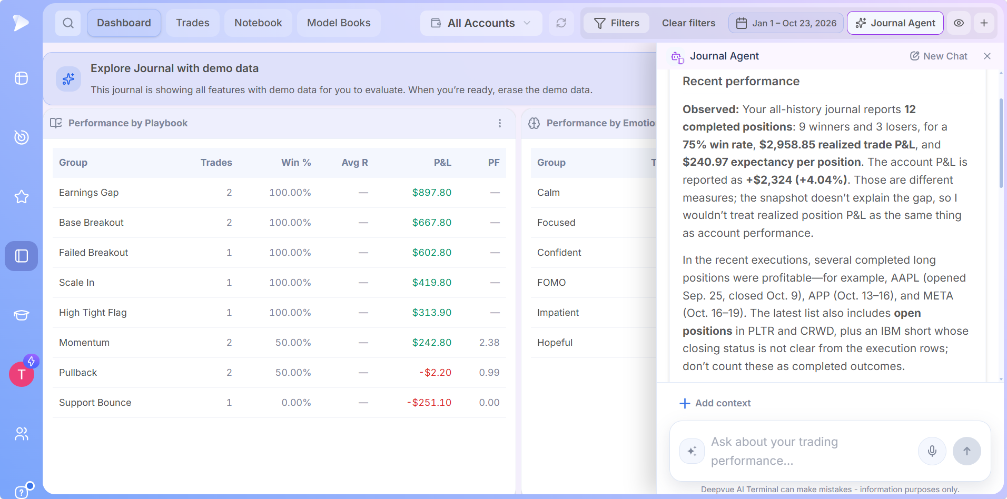Open the Filters menu
This screenshot has width=1007, height=499.
click(616, 23)
